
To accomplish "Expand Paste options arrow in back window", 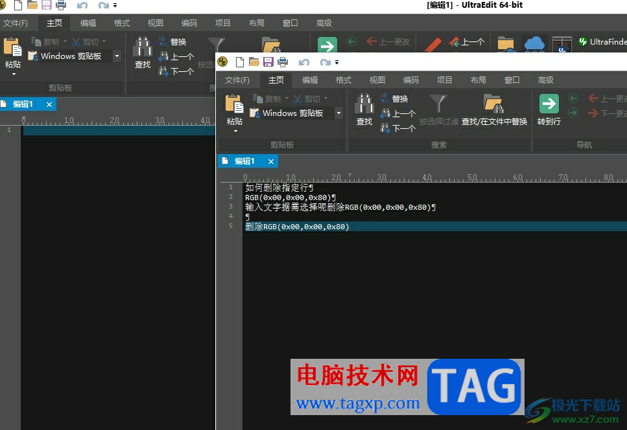I will click(14, 74).
